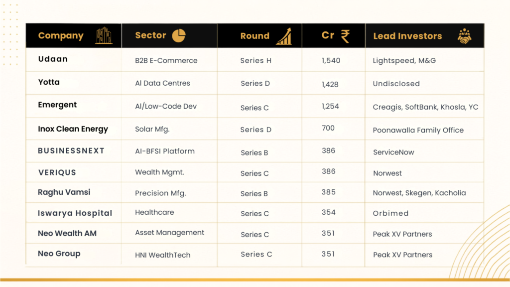The height and width of the screenshot is (287, 510).
Task: Open the Emergent company entry
Action: [x=57, y=105]
